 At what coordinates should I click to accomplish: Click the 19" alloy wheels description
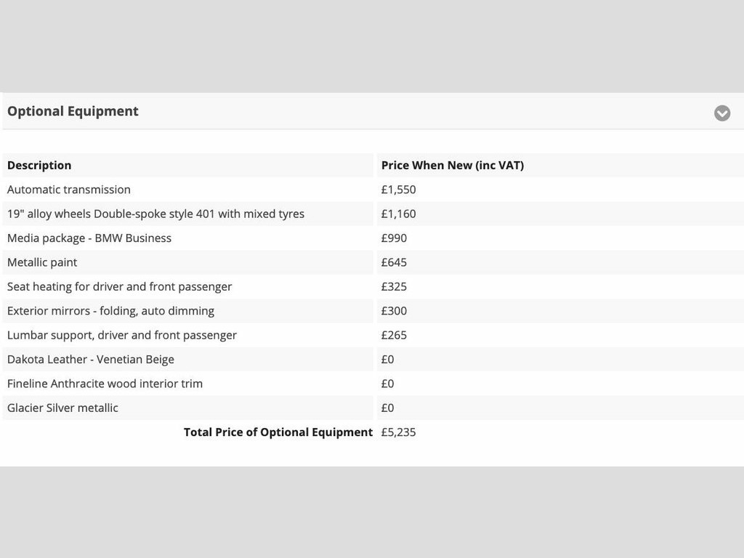(155, 214)
